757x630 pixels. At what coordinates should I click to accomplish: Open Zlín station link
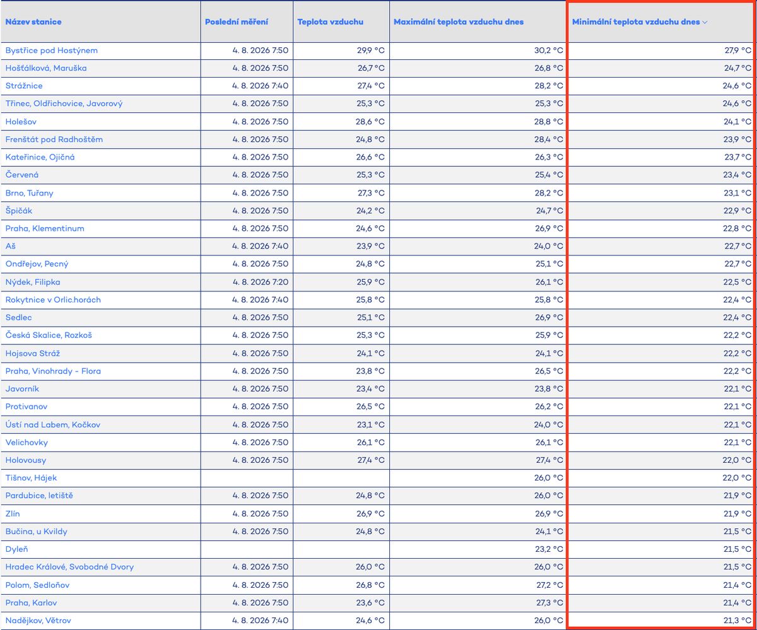[x=13, y=513]
